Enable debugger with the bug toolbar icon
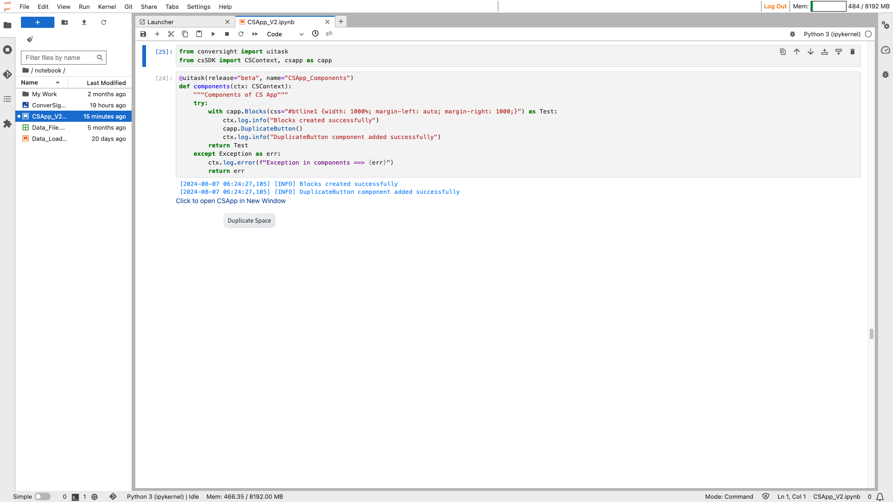 [x=793, y=34]
